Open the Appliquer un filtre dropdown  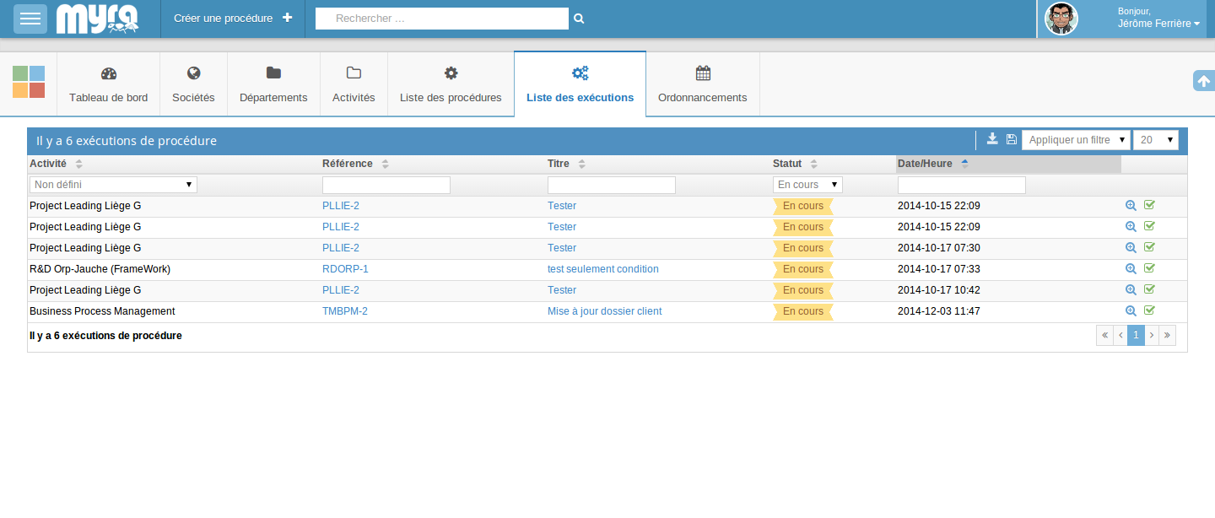(x=1076, y=140)
